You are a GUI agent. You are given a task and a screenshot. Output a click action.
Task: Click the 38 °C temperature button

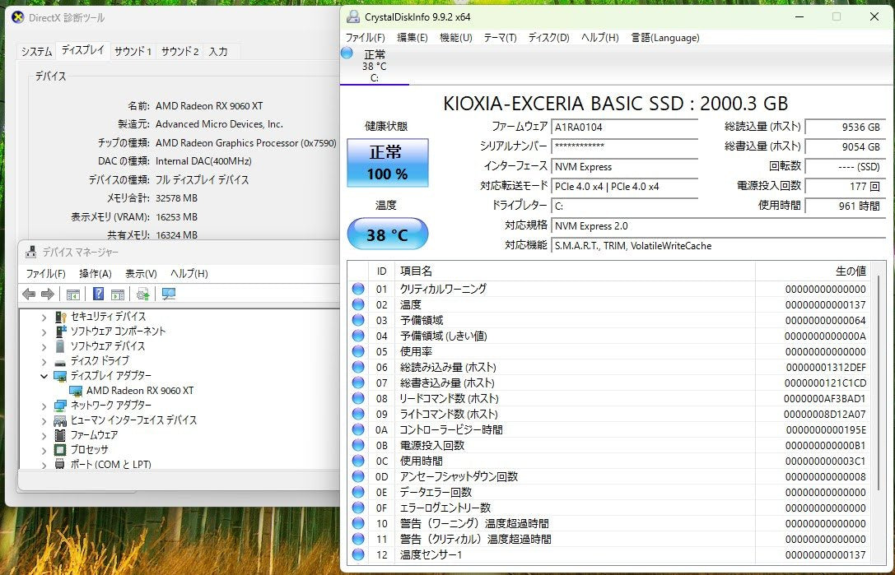tap(388, 234)
